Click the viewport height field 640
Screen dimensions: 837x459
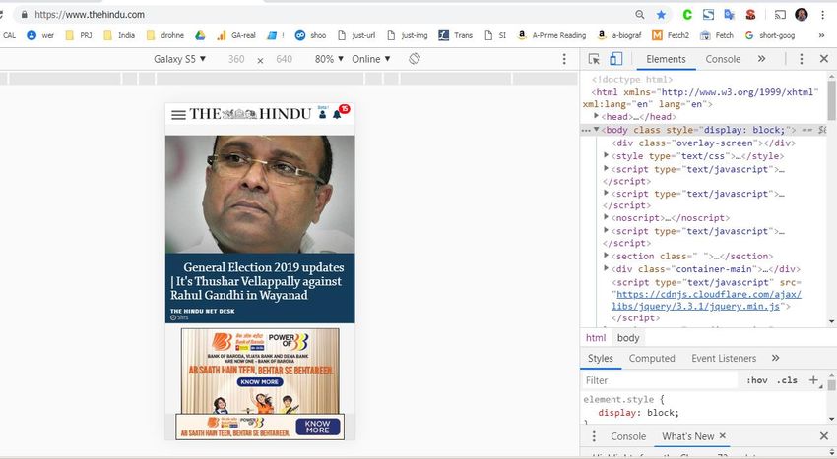pyautogui.click(x=284, y=59)
